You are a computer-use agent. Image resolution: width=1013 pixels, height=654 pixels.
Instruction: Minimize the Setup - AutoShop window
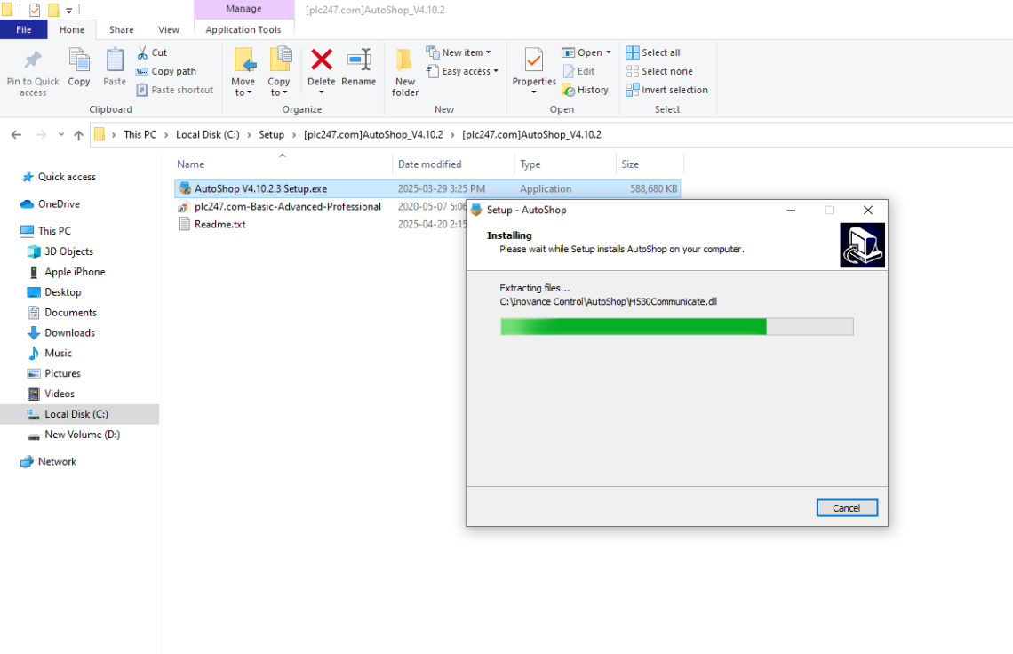coord(790,210)
